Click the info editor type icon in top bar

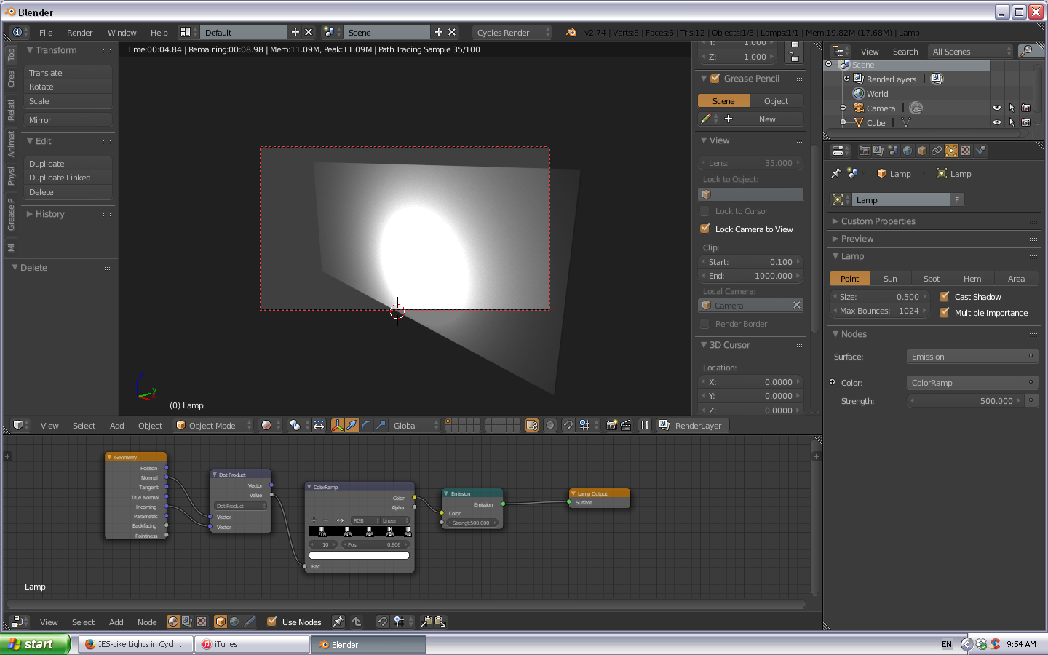click(17, 32)
